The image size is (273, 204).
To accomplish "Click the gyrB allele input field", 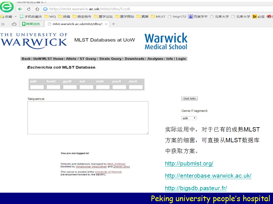I will point(70,87).
